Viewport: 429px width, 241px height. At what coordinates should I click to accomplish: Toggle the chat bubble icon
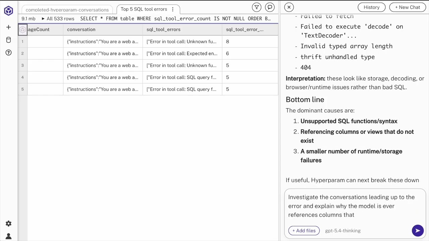[270, 7]
